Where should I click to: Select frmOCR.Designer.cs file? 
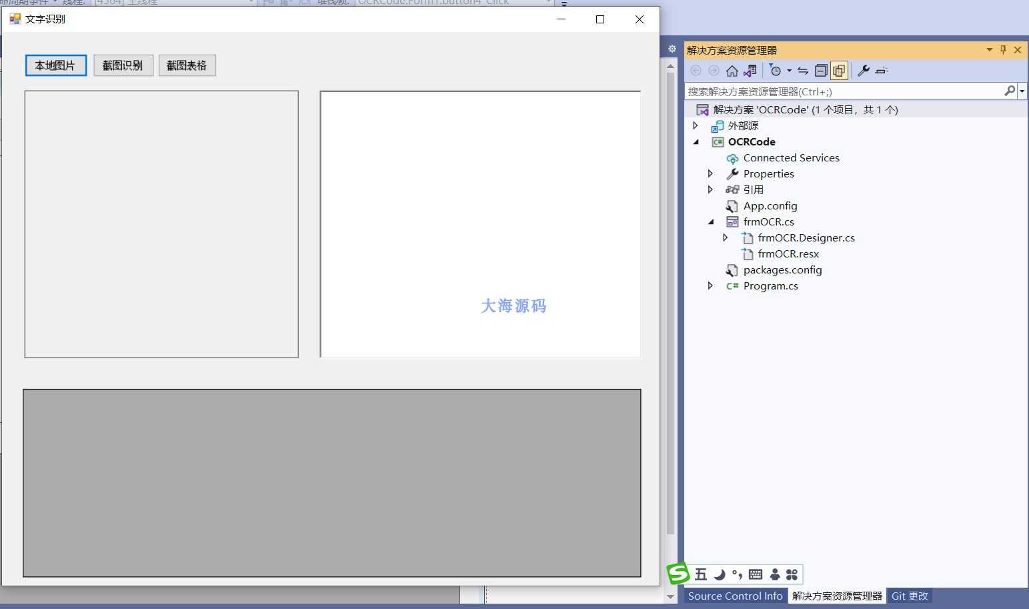pyautogui.click(x=806, y=237)
